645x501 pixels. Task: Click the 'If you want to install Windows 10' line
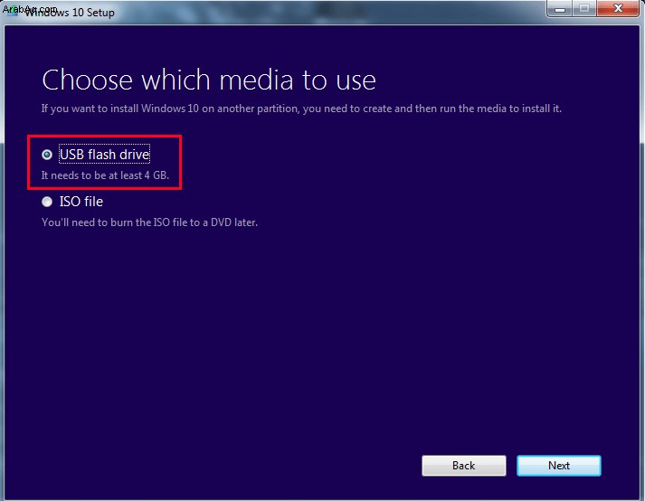click(301, 109)
